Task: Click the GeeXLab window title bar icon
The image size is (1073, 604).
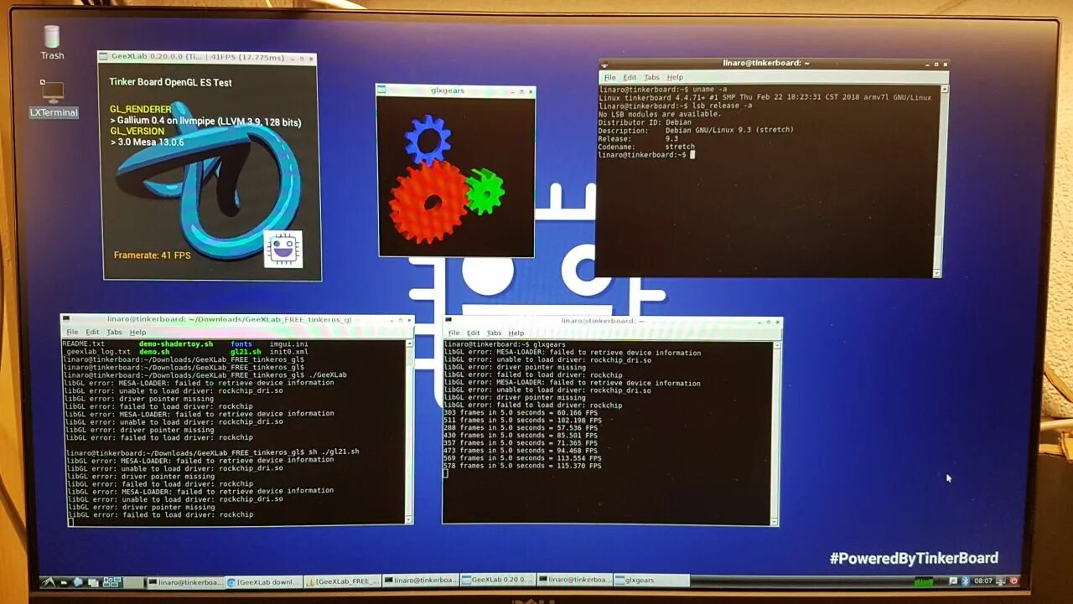Action: [x=104, y=57]
